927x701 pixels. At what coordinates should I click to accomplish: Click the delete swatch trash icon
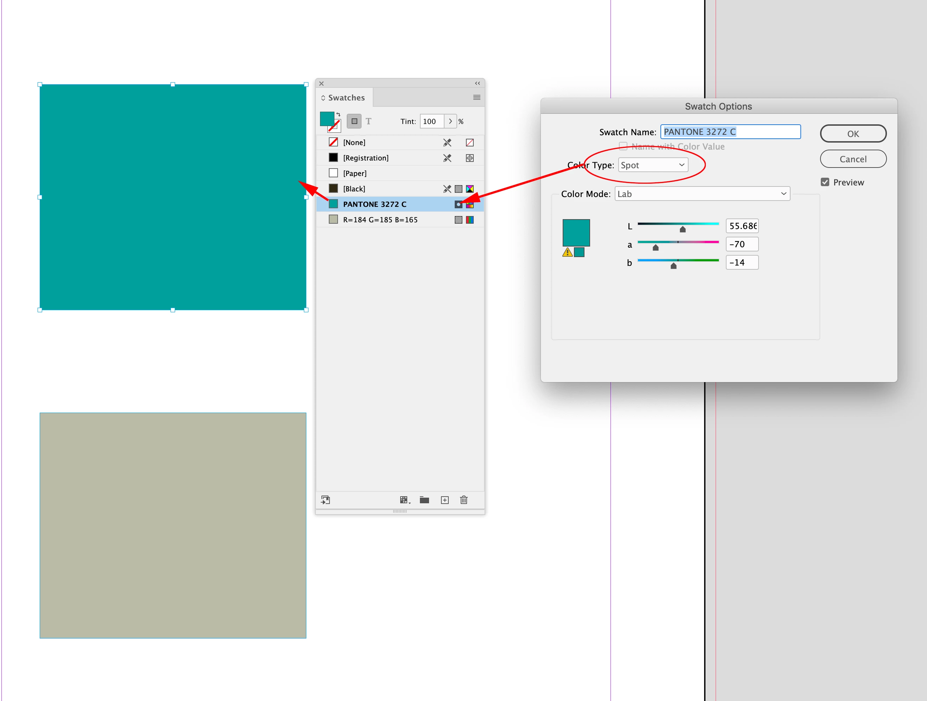(463, 500)
